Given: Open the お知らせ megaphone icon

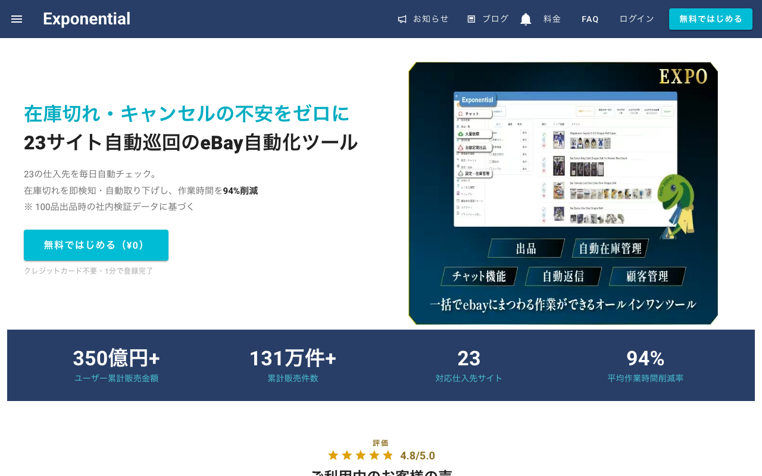Looking at the screenshot, I should point(402,19).
